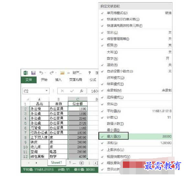The width and height of the screenshot is (184, 176).
Task: Click the select-all corner triangle of the sheet
Action: point(27,99)
